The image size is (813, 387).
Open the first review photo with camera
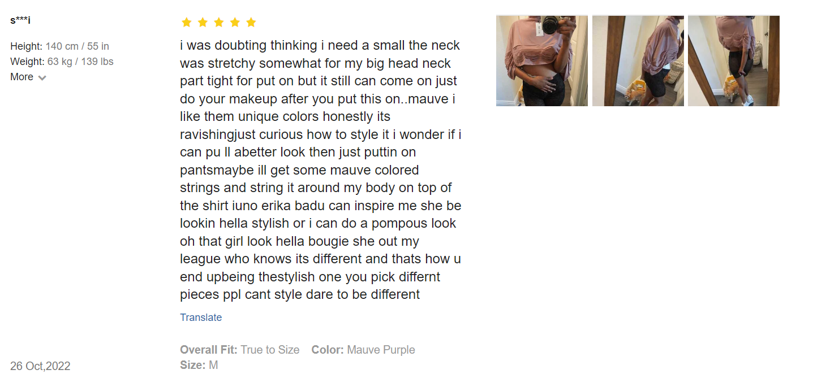point(541,61)
